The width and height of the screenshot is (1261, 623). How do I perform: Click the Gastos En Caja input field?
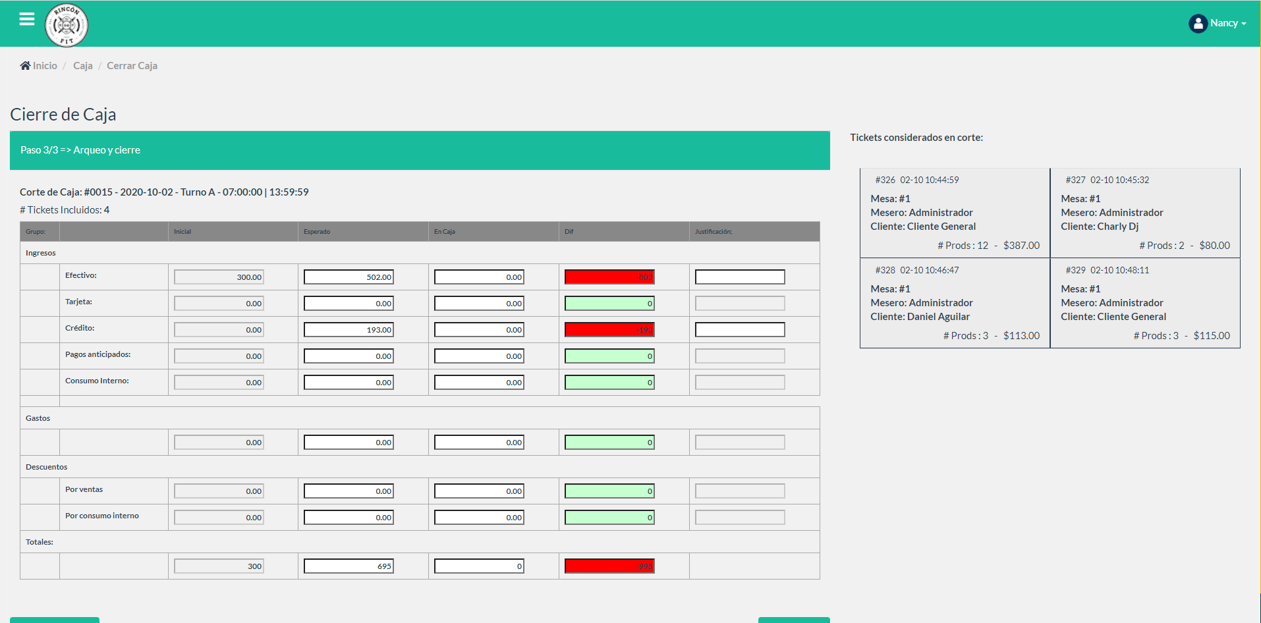coord(479,443)
